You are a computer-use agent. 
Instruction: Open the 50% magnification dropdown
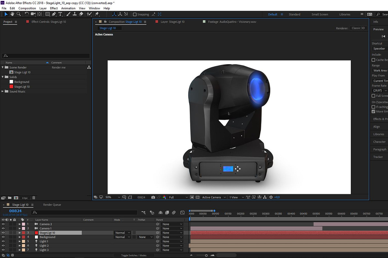click(x=113, y=197)
